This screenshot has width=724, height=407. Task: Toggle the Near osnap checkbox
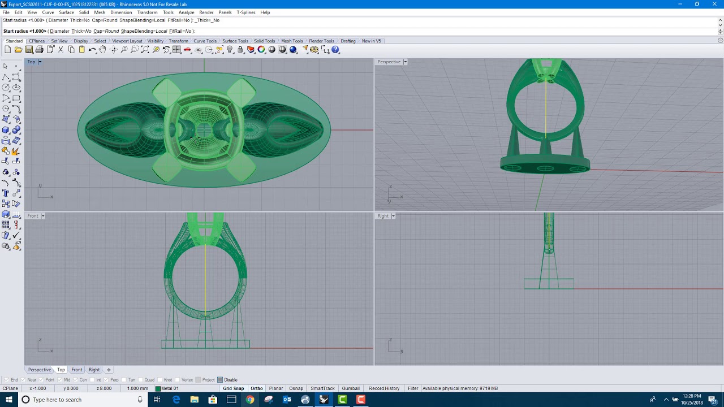tap(23, 380)
